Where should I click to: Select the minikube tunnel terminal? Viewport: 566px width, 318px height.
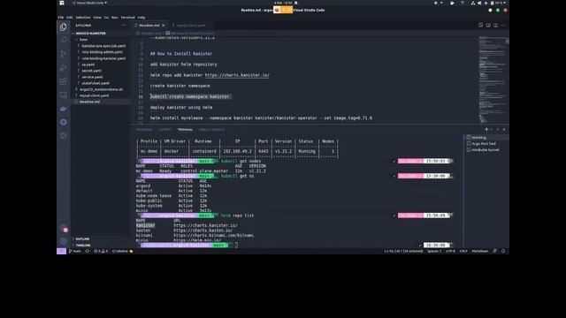[x=486, y=149]
